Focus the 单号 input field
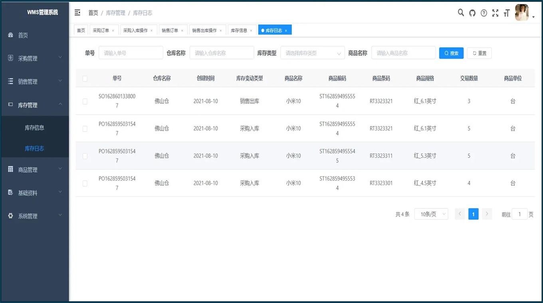This screenshot has width=543, height=303. click(x=131, y=53)
